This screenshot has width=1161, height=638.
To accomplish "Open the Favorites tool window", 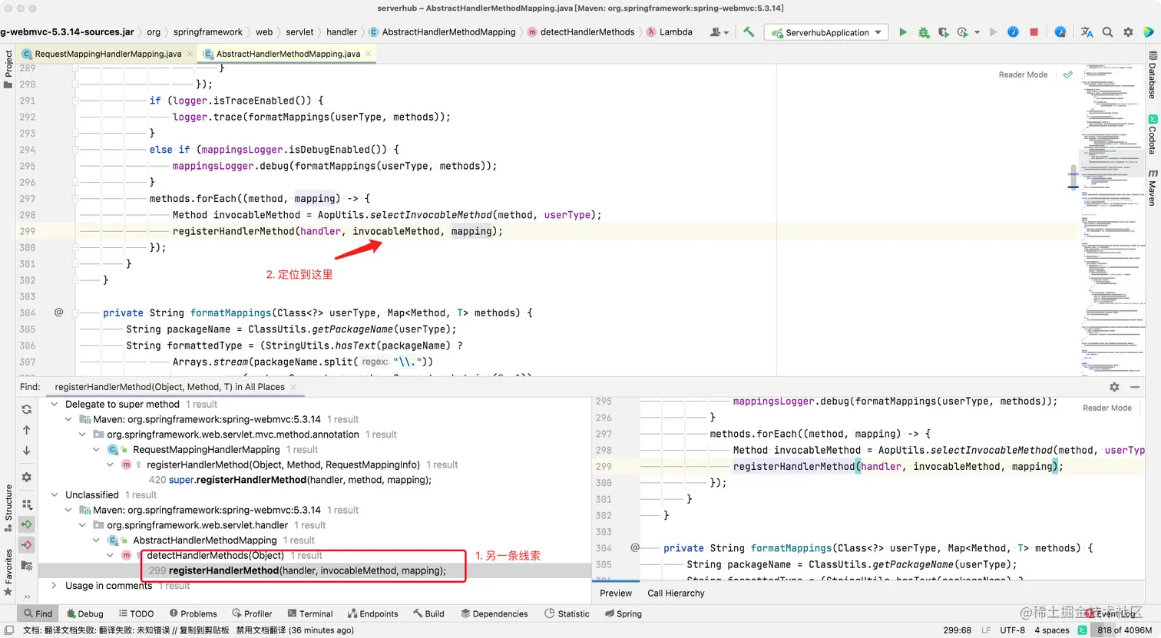I will click(8, 572).
